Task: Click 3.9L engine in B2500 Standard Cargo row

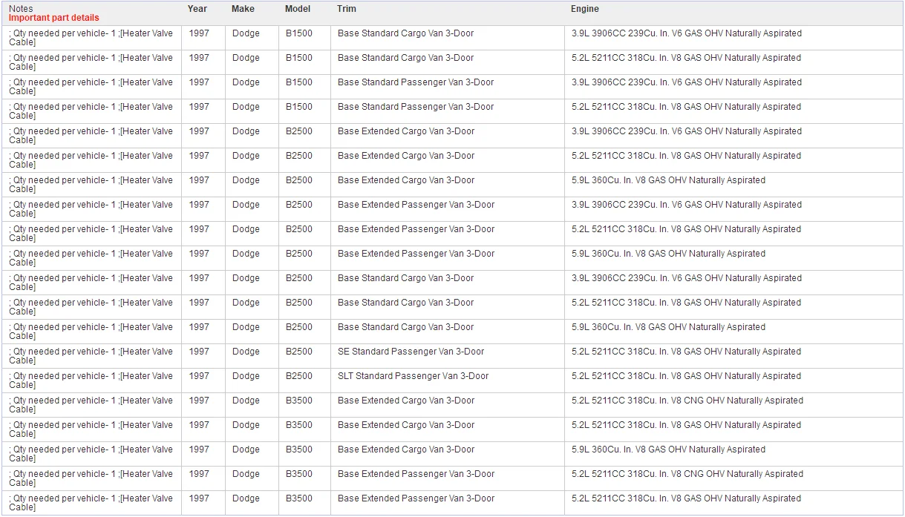Action: [x=687, y=278]
